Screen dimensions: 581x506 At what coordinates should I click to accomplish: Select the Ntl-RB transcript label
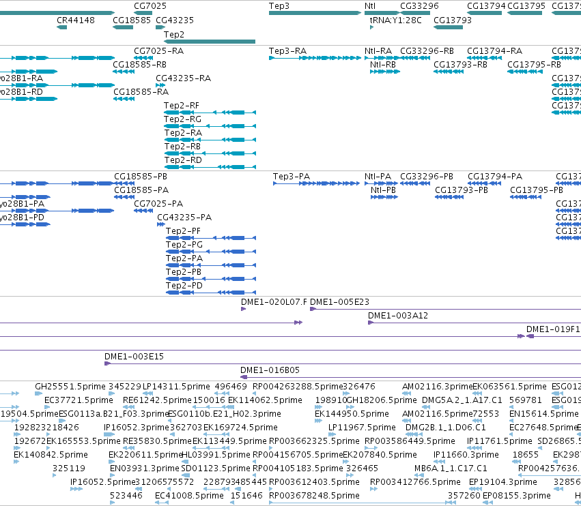tap(383, 64)
